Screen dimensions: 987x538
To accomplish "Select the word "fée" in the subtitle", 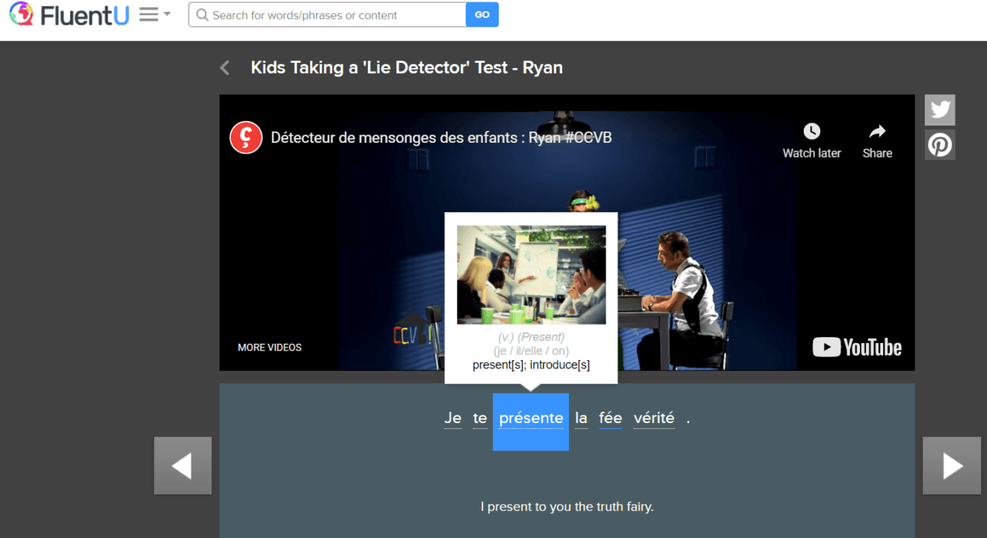I will (610, 418).
